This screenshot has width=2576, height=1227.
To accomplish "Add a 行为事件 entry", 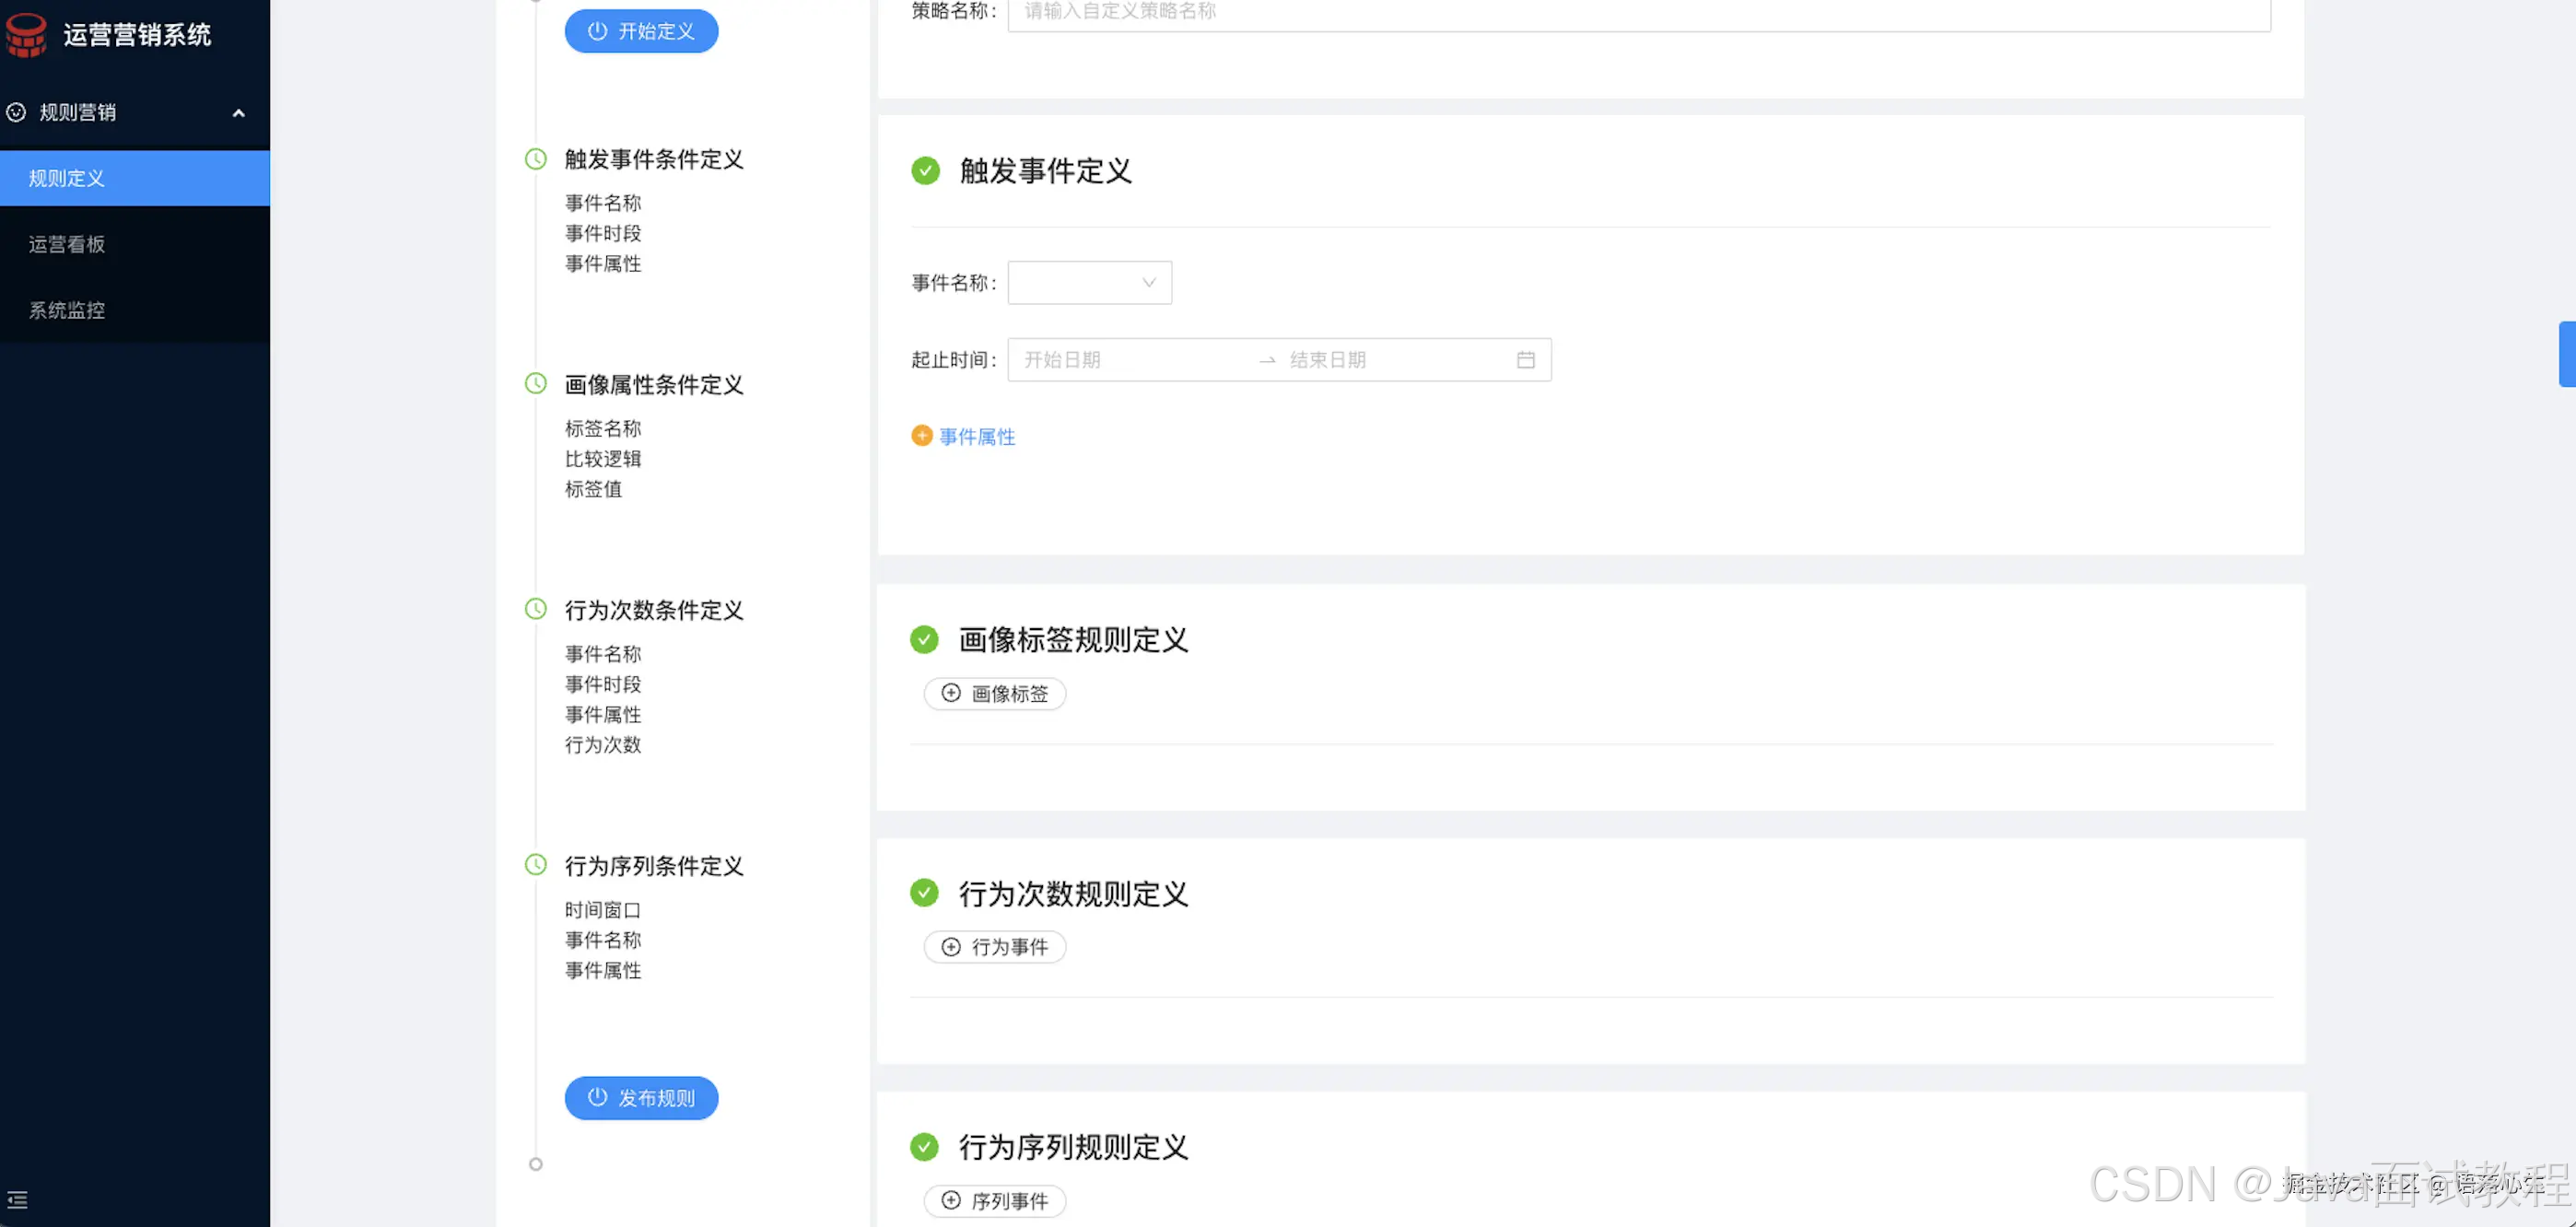I will 994,946.
